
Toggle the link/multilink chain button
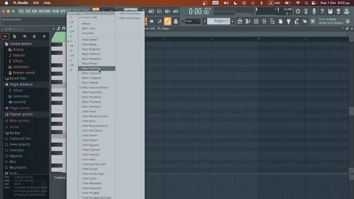click(168, 22)
